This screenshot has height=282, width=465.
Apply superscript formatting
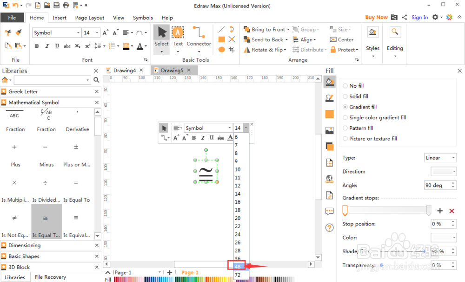pyautogui.click(x=87, y=46)
